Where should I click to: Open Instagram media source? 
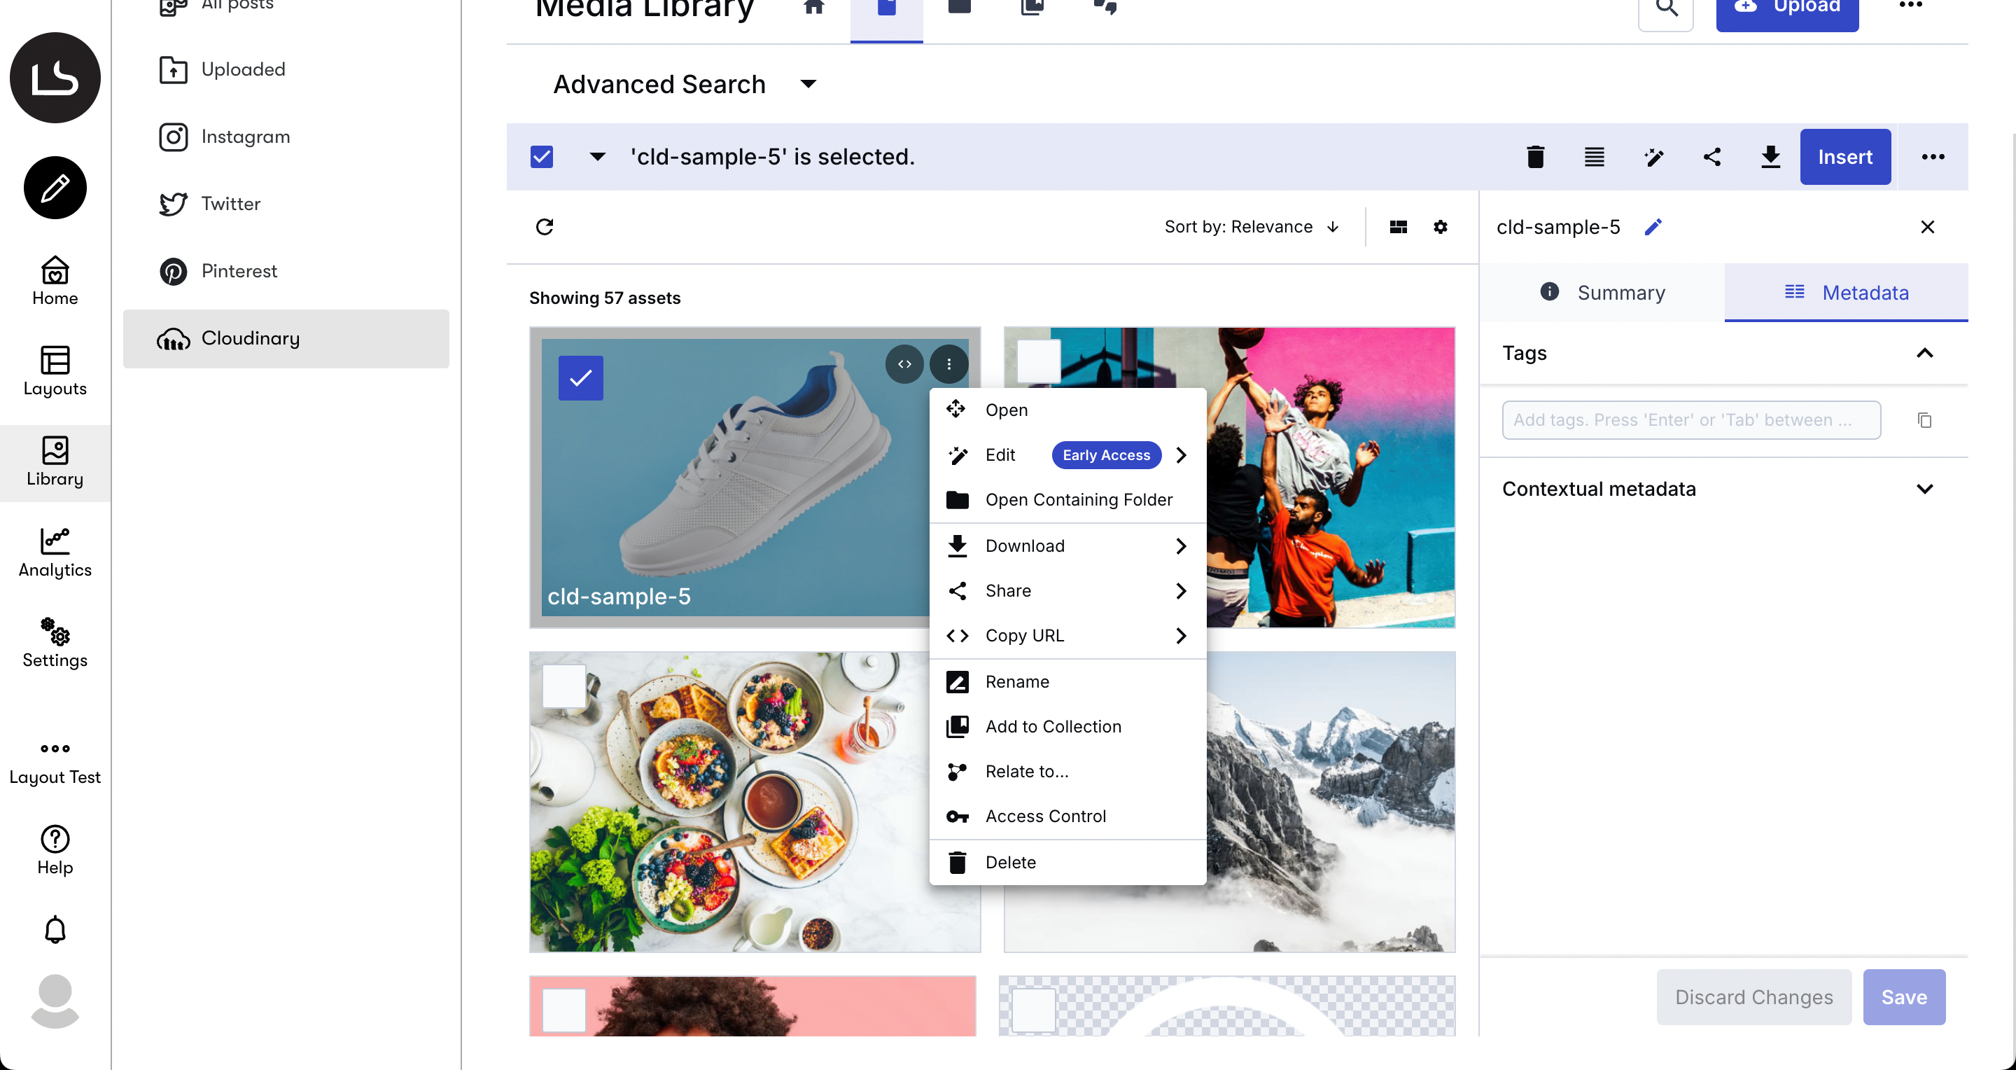[x=286, y=136]
